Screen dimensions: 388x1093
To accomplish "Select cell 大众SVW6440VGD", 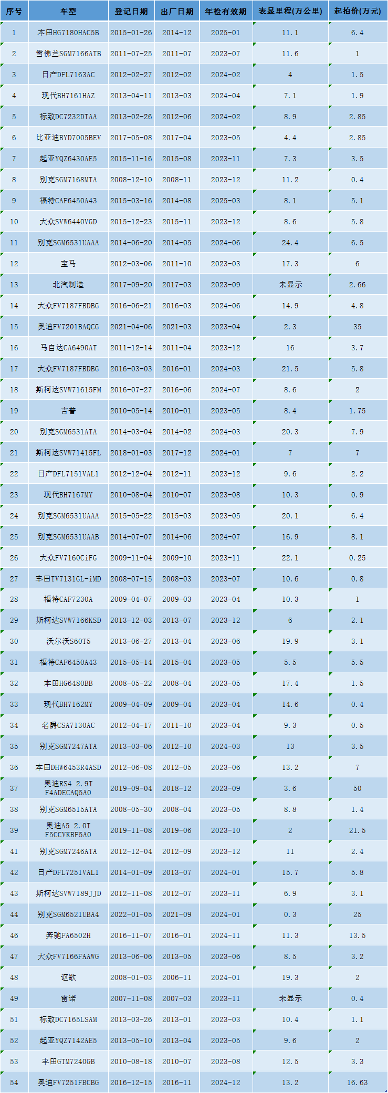I will [68, 222].
